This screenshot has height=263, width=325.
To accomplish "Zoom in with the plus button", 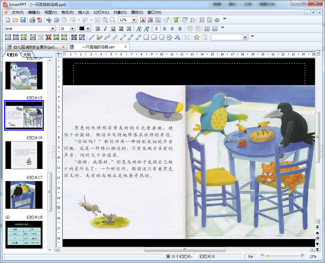I will (x=302, y=256).
